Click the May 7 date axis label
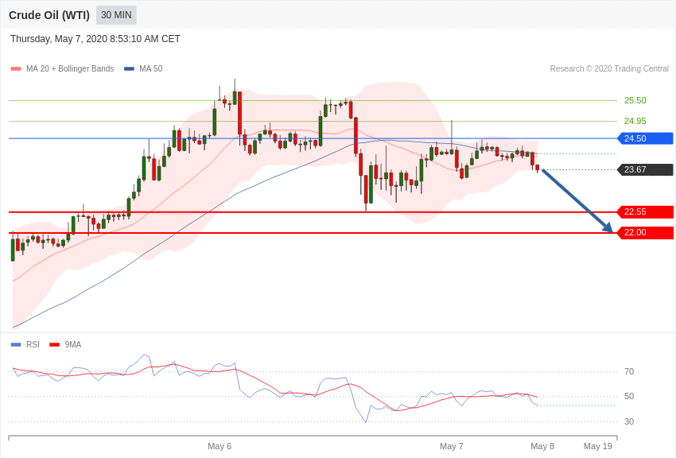This screenshot has height=458, width=676. [452, 446]
